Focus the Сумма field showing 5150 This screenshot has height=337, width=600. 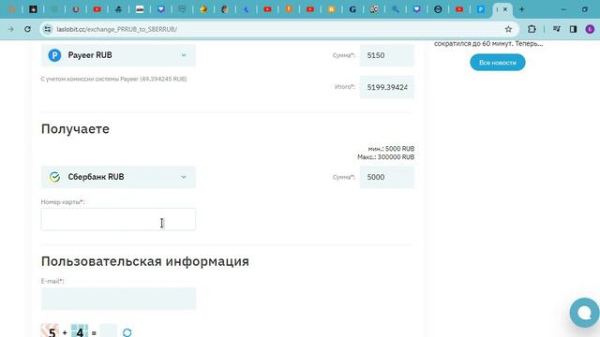[387, 55]
